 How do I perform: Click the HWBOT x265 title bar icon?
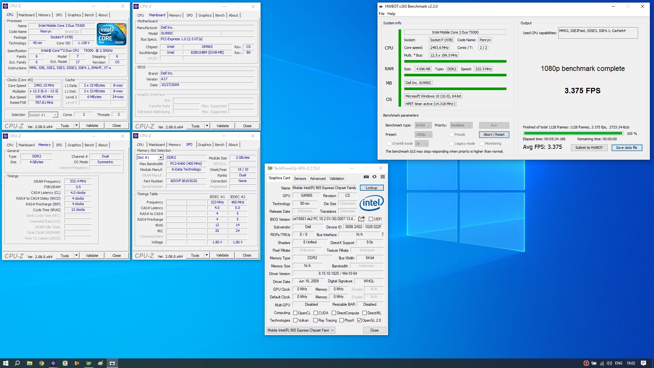(x=381, y=6)
